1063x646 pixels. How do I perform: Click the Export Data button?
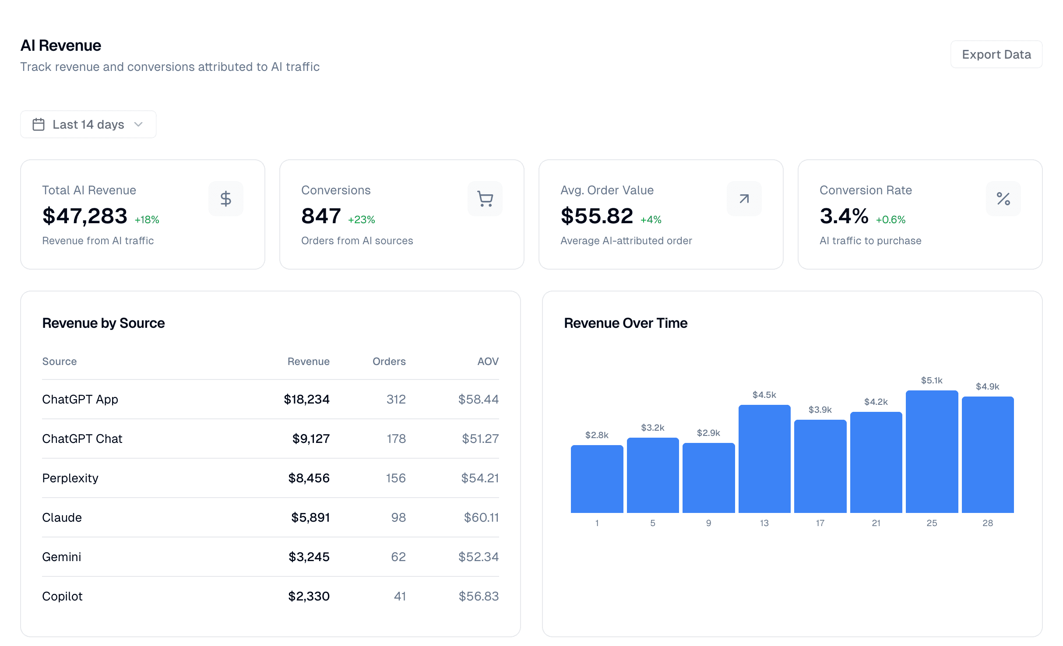pyautogui.click(x=996, y=54)
